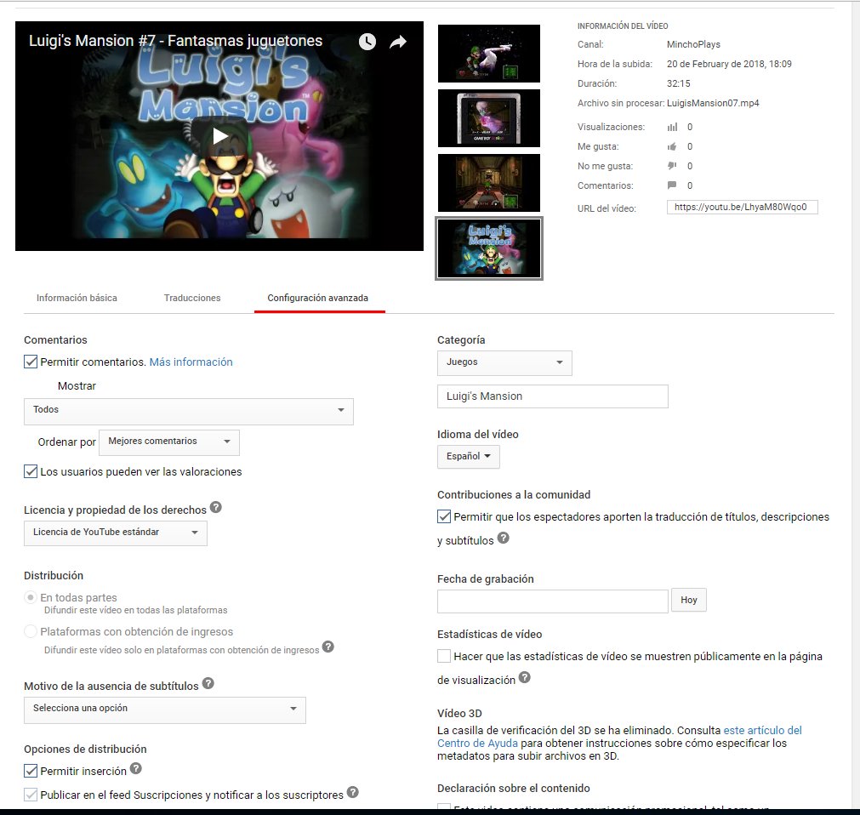Click the views bar chart icon
The width and height of the screenshot is (860, 815).
point(672,128)
